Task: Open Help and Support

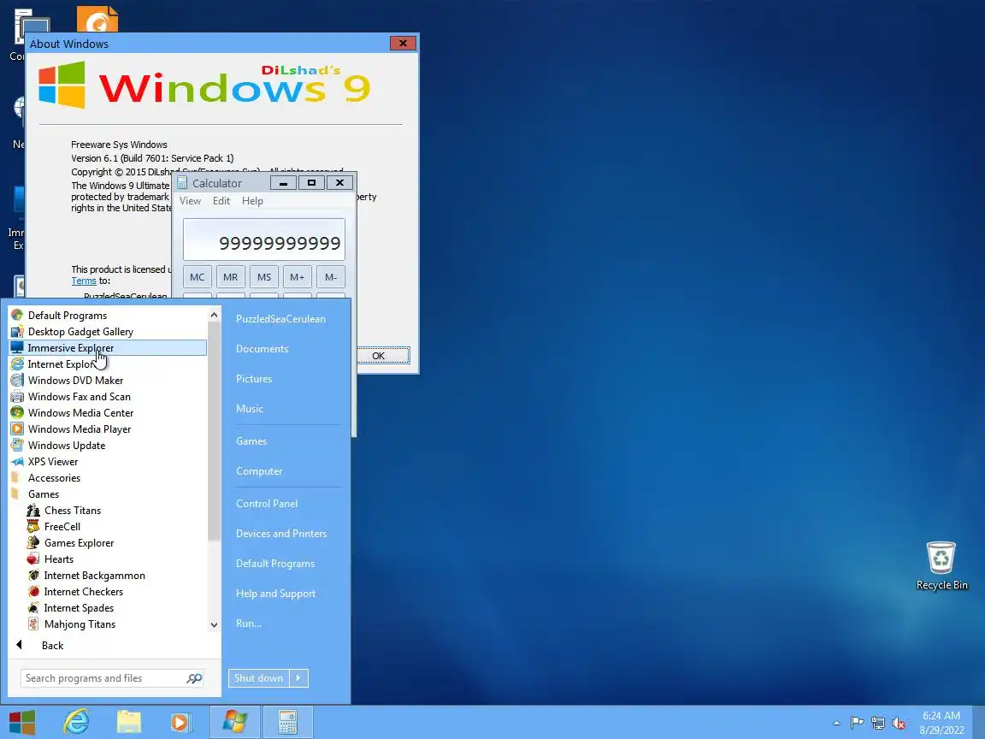Action: pyautogui.click(x=276, y=594)
